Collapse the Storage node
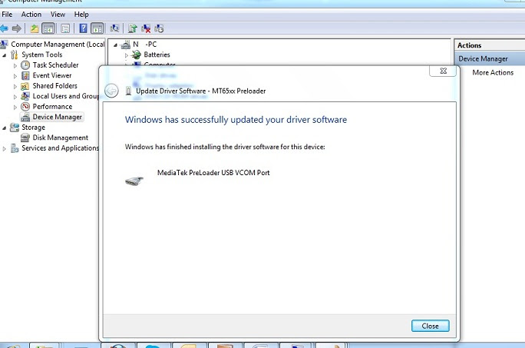The width and height of the screenshot is (525, 348). (x=5, y=128)
